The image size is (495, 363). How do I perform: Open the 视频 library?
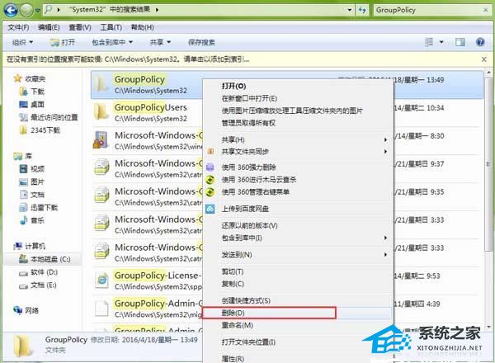(32, 169)
